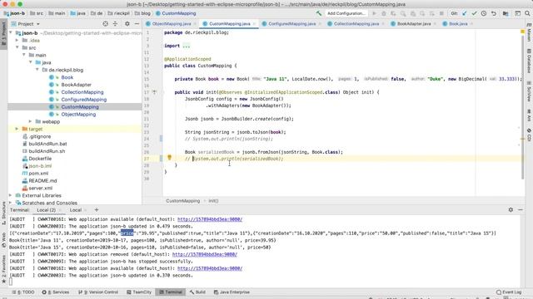Select BookAdapter class in project tree
The width and height of the screenshot is (533, 299).
[x=76, y=85]
